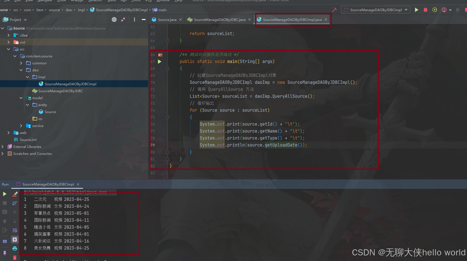Click the Exit icon in Run panel

point(5,230)
